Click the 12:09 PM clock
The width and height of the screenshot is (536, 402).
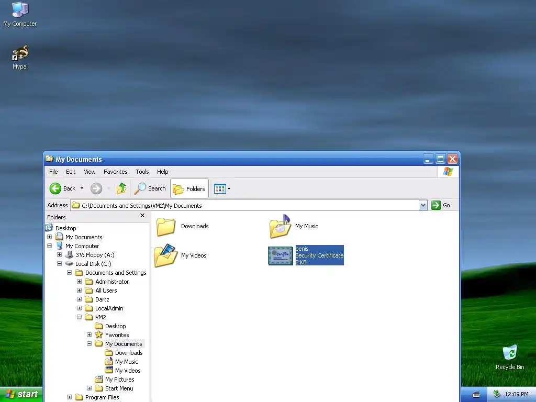tap(516, 394)
